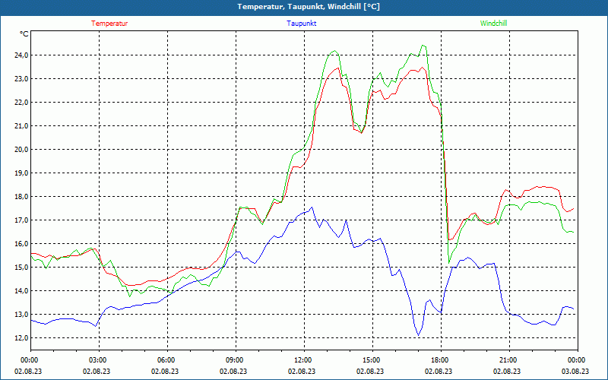Click the '20,0' y-axis value
This screenshot has width=608, height=380.
(21, 149)
